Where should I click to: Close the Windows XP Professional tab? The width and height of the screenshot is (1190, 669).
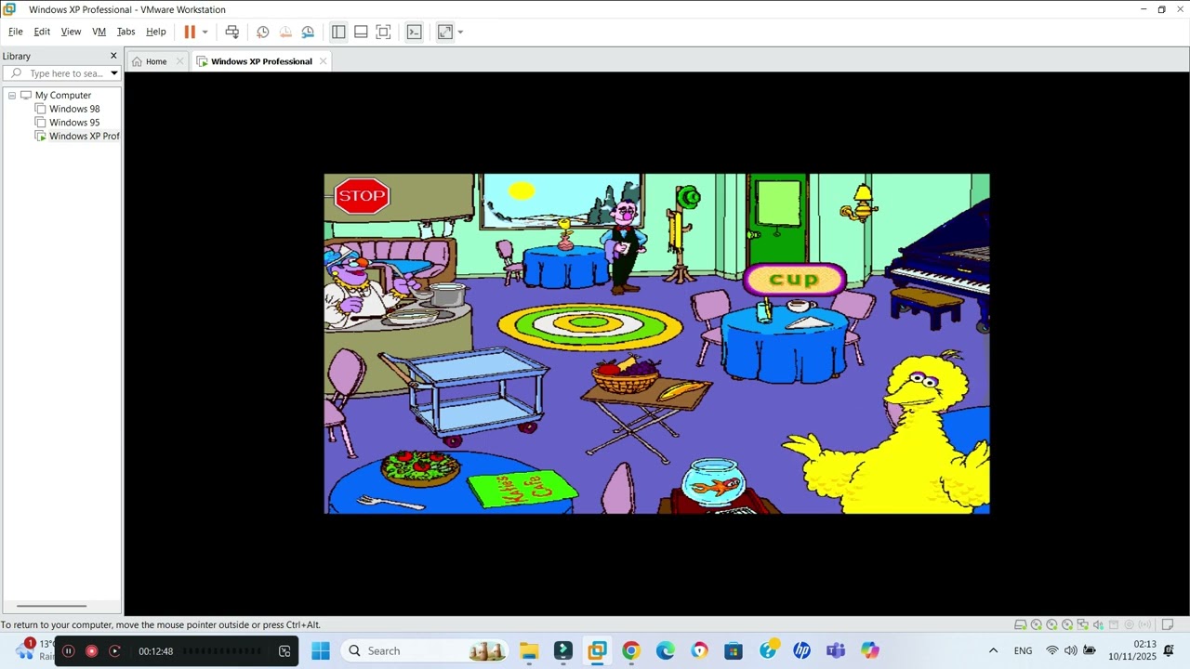point(323,61)
